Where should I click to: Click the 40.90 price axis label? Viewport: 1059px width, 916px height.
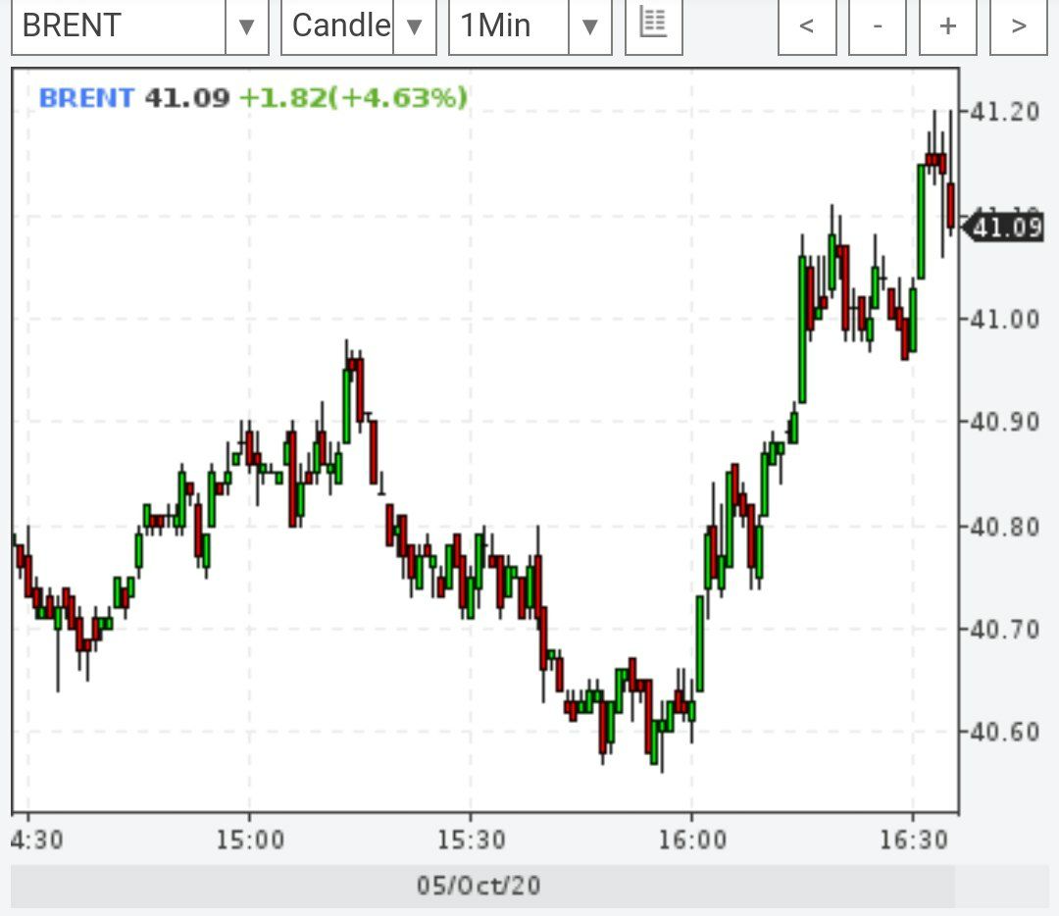point(1004,422)
